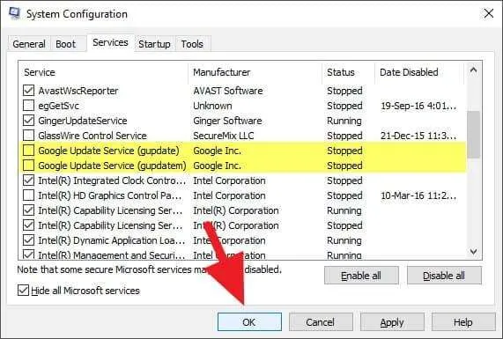This screenshot has height=339, width=503.
Task: Select Google Update Service (gupdatem) text
Action: click(x=112, y=166)
